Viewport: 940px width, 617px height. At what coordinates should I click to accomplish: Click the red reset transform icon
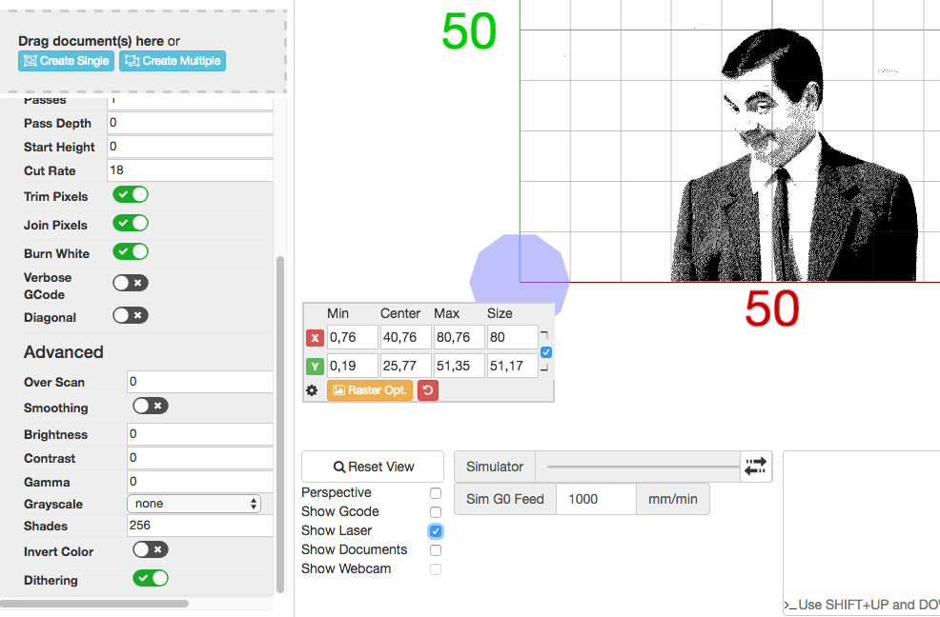click(x=428, y=390)
